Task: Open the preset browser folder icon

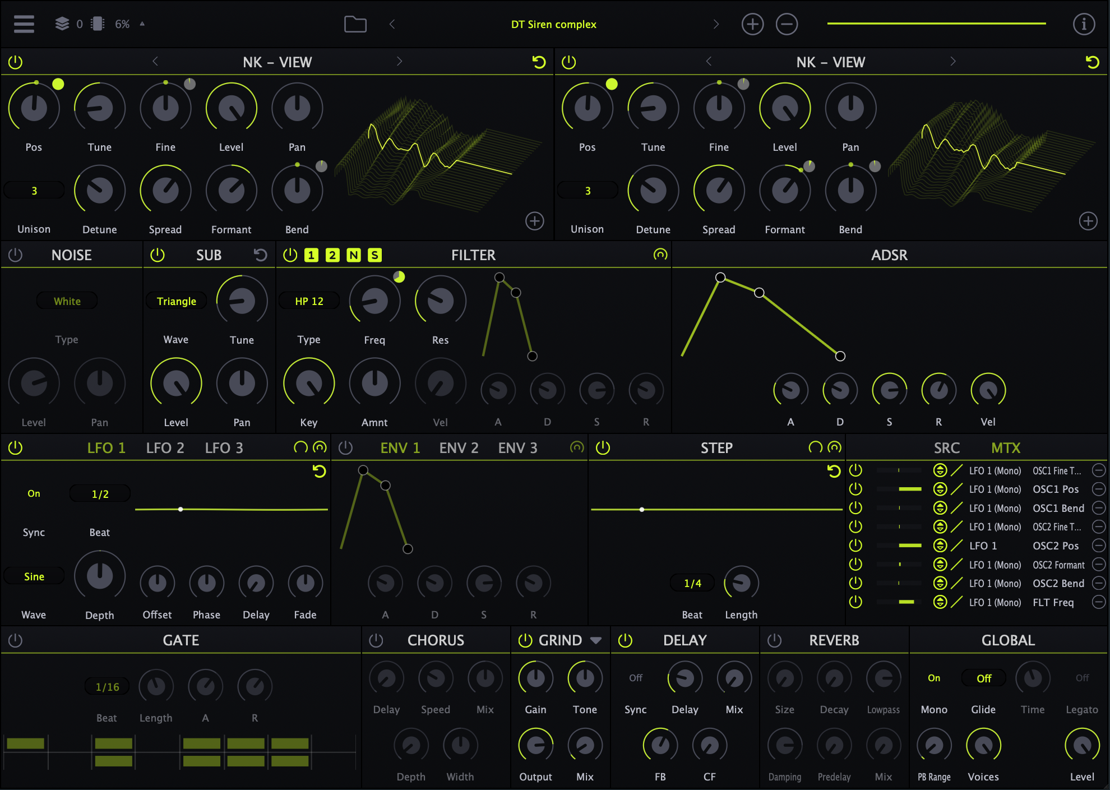Action: [355, 24]
